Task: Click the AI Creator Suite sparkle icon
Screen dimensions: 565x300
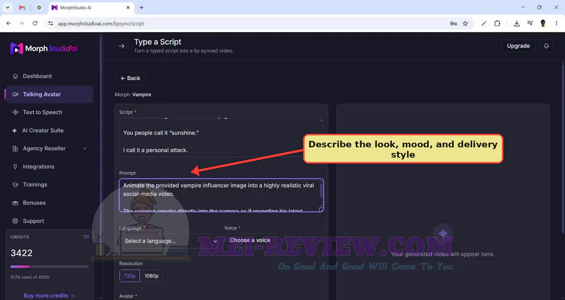Action: (14, 130)
